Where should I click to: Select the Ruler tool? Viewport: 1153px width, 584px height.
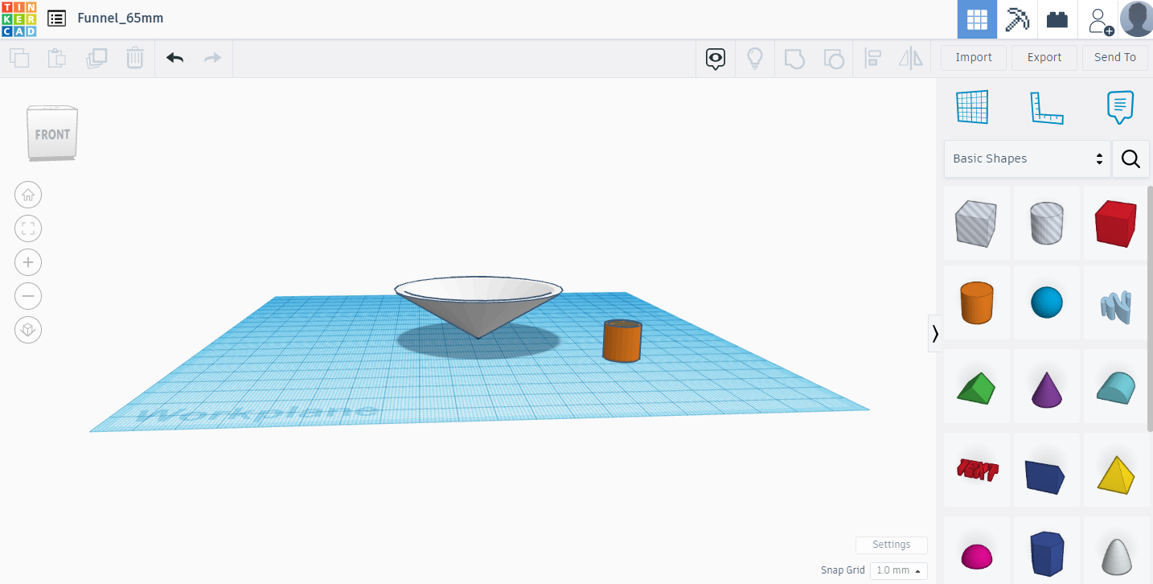click(1047, 108)
